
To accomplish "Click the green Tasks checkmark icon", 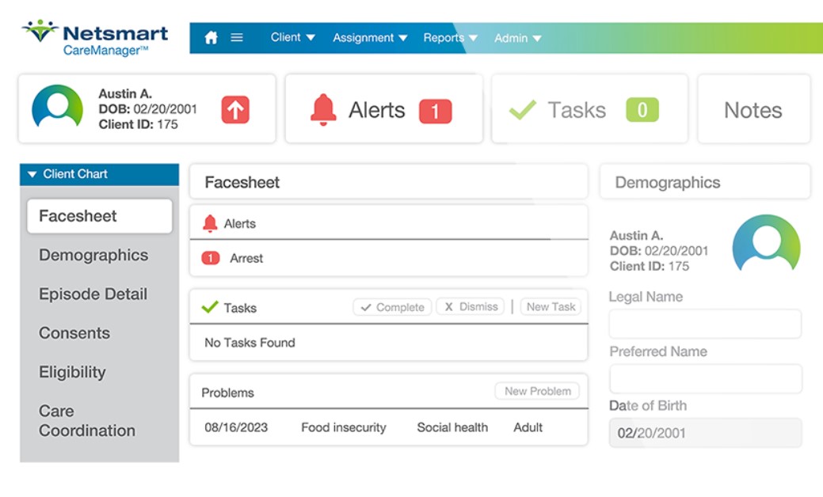I will pyautogui.click(x=521, y=109).
